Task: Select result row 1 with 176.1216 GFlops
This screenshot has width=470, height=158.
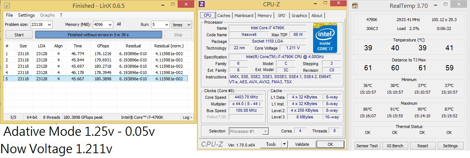Action: pyautogui.click(x=96, y=54)
